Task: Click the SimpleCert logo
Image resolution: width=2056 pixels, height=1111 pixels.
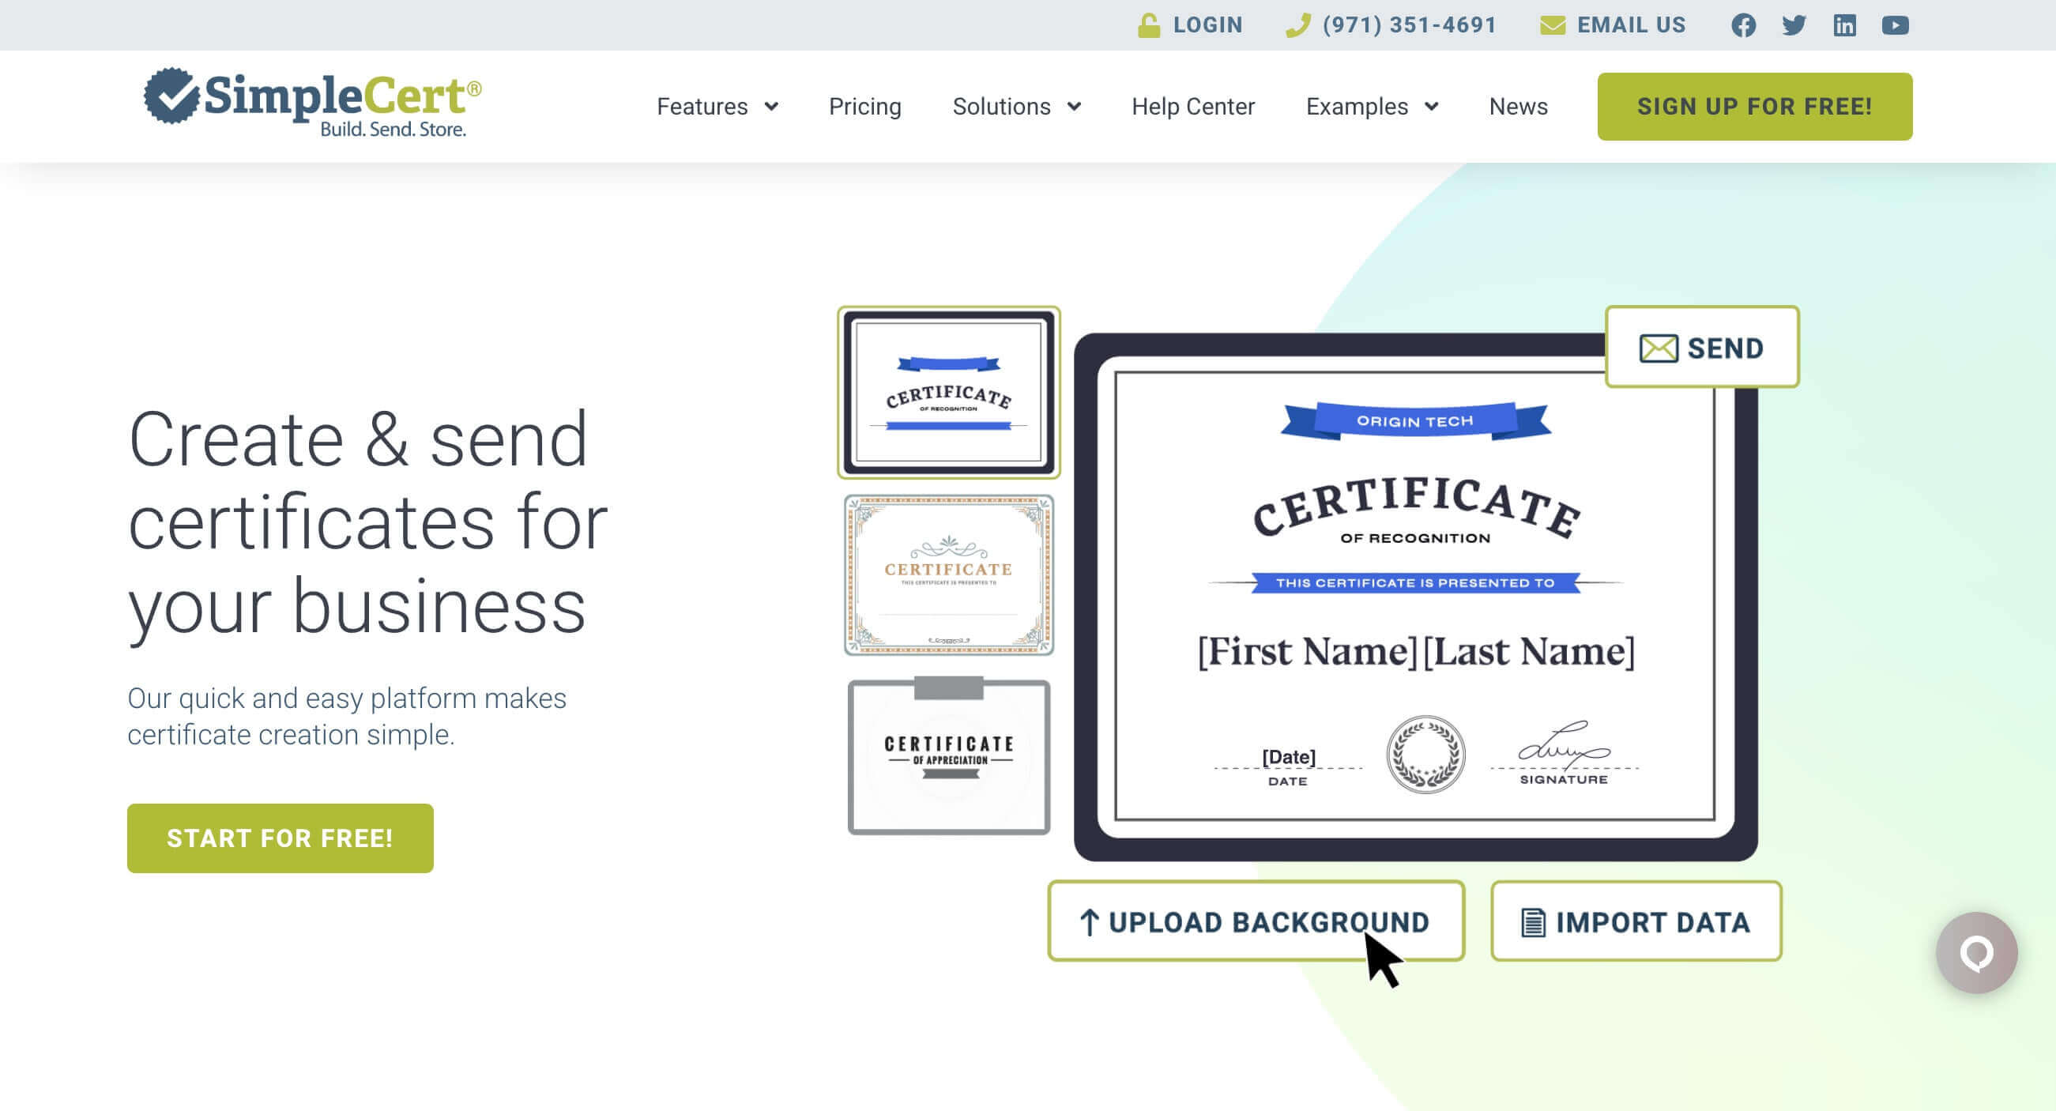Action: [x=313, y=103]
